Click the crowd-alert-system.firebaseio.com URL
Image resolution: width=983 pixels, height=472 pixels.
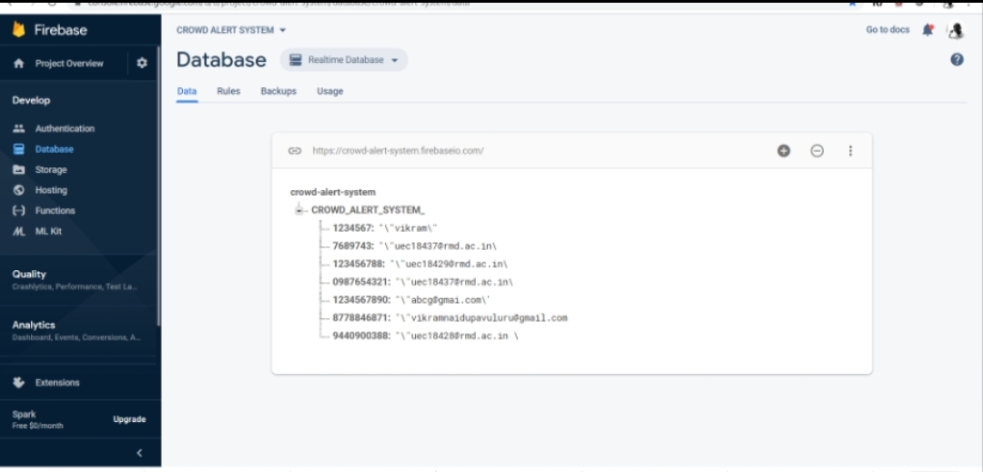[x=398, y=151]
